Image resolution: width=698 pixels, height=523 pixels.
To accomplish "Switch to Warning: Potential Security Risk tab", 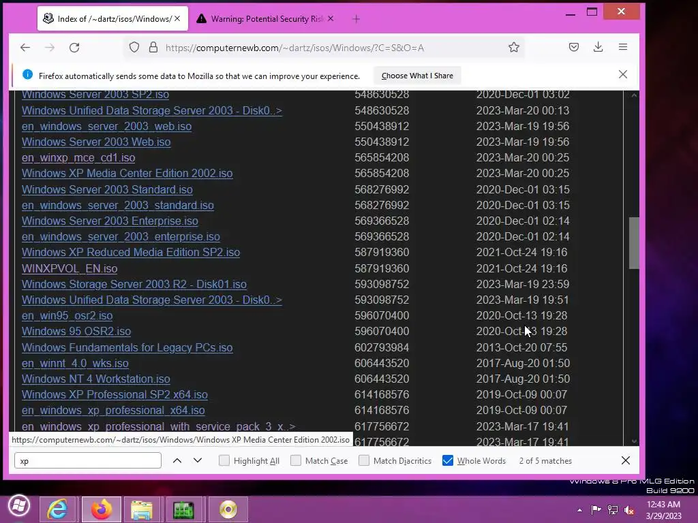I will pyautogui.click(x=265, y=18).
